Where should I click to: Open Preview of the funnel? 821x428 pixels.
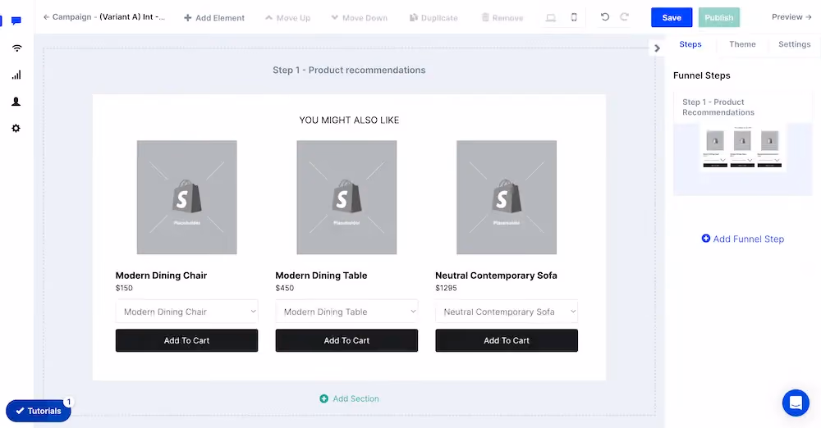[791, 16]
